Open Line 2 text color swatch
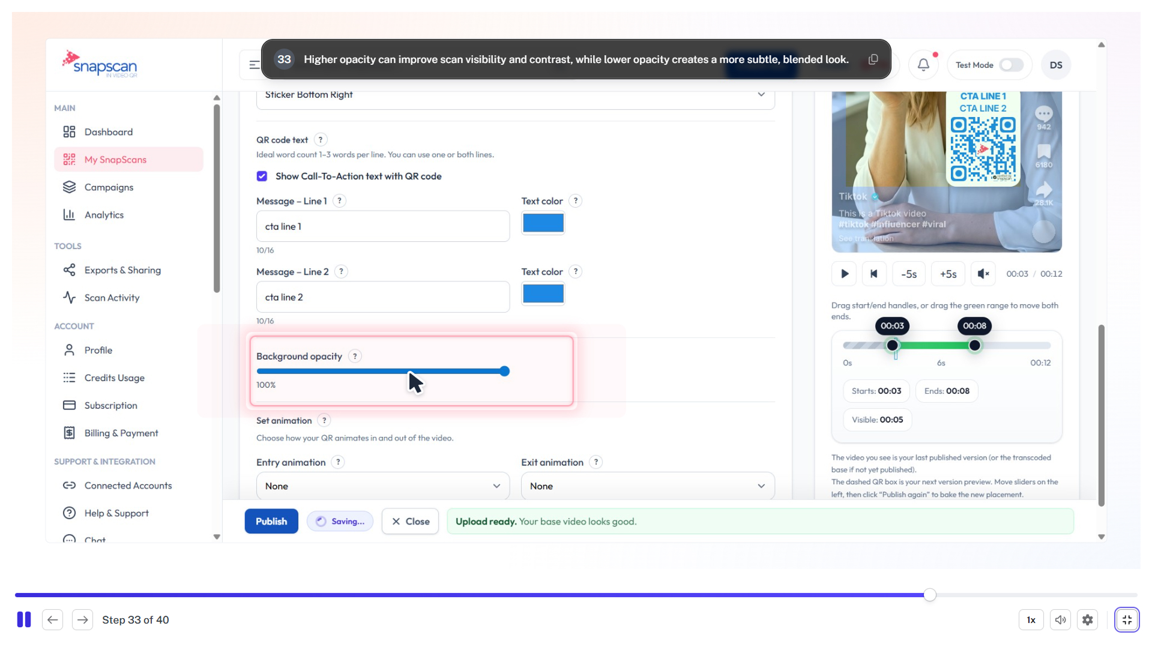The width and height of the screenshot is (1152, 647). click(x=543, y=294)
